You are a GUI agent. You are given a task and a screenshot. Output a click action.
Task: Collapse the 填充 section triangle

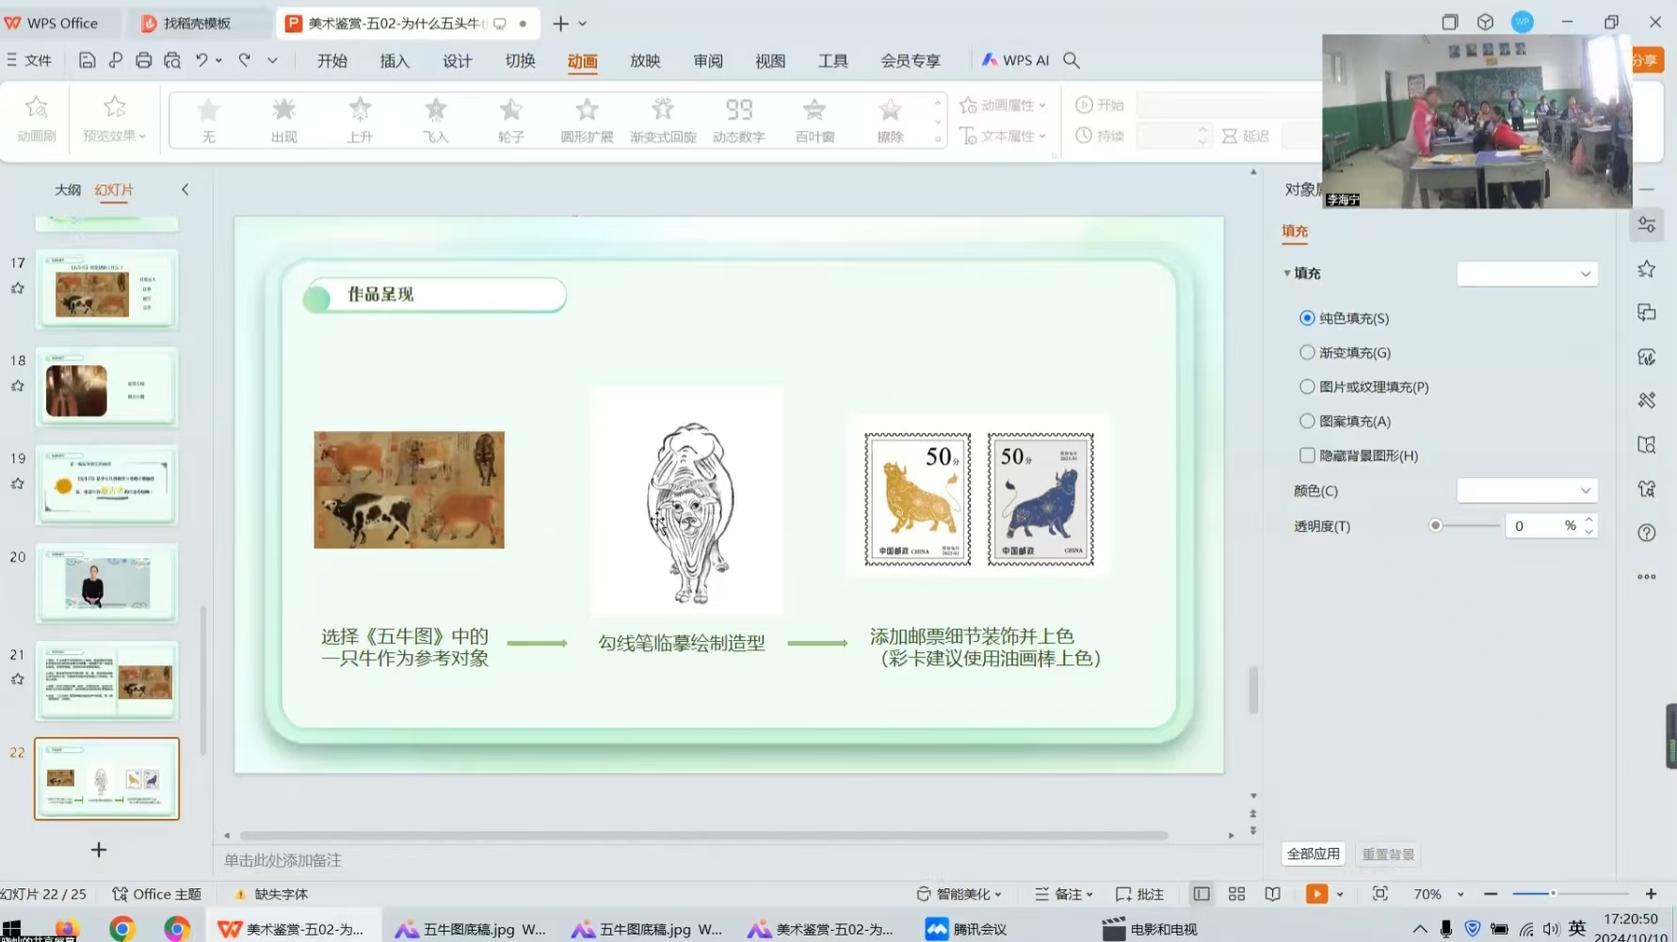(1287, 273)
